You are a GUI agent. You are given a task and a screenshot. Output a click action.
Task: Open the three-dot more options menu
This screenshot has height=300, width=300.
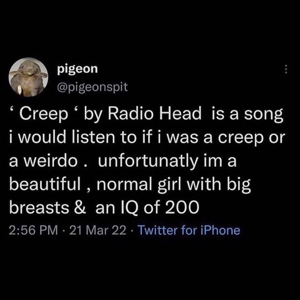pyautogui.click(x=286, y=69)
